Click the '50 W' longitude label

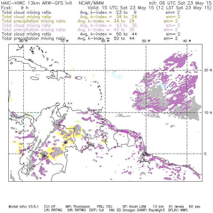pos(146,41)
